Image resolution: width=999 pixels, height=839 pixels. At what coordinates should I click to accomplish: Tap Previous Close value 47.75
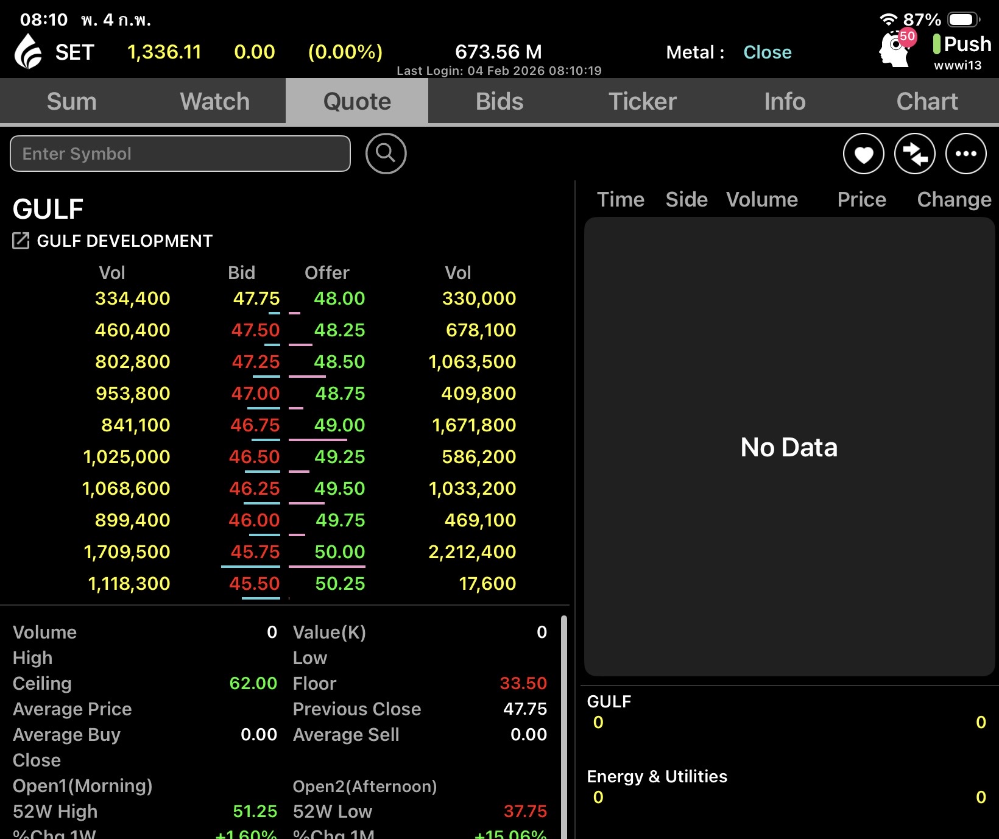[x=525, y=709]
